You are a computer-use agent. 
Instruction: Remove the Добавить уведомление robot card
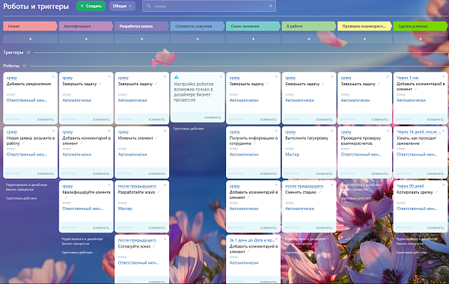pyautogui.click(x=53, y=77)
